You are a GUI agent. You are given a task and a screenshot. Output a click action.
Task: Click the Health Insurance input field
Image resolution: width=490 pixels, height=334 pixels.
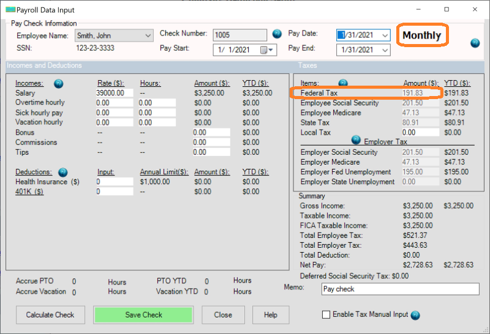click(115, 182)
